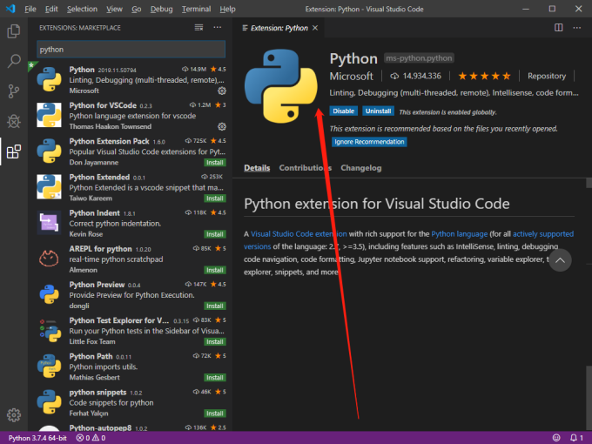Click the Uninstall button

(x=378, y=111)
